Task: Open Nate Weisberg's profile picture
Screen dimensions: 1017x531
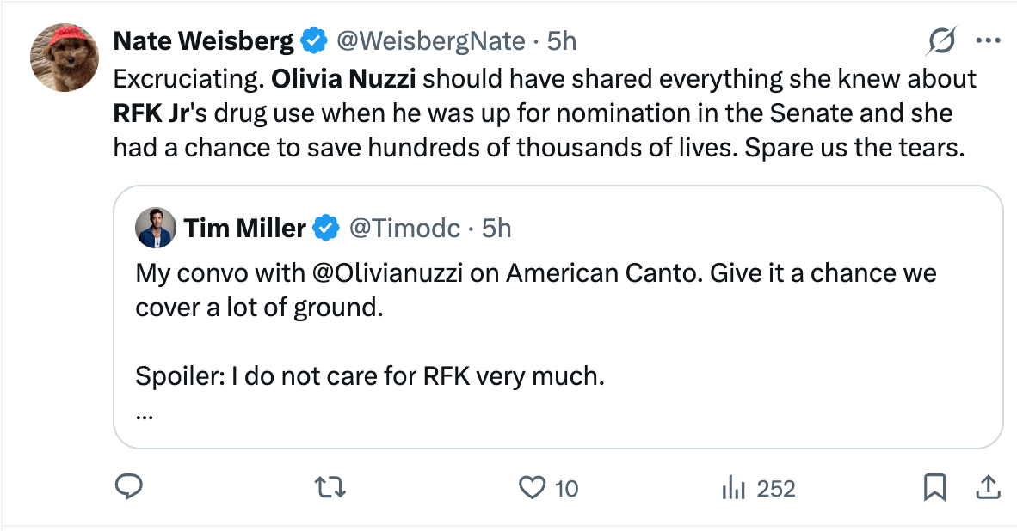Action: [x=65, y=58]
